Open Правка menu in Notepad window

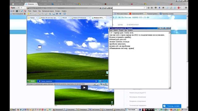(x=115, y=30)
